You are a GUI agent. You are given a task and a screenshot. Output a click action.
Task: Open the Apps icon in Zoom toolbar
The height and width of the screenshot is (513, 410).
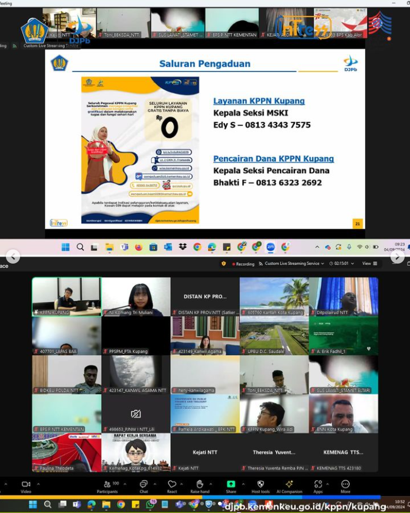[x=318, y=485]
